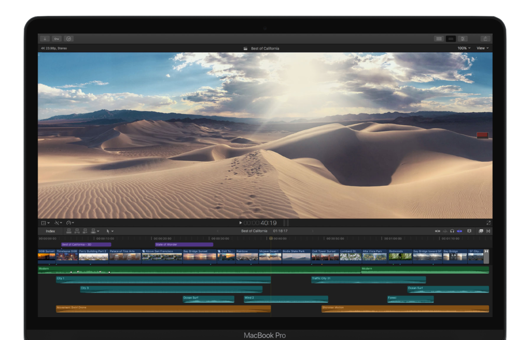This screenshot has width=531, height=340.
Task: Click the headphones audio skimming icon
Action: (452, 231)
